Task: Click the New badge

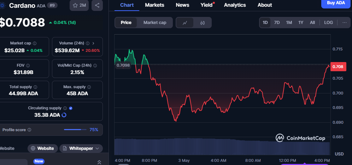Action: coord(39,161)
